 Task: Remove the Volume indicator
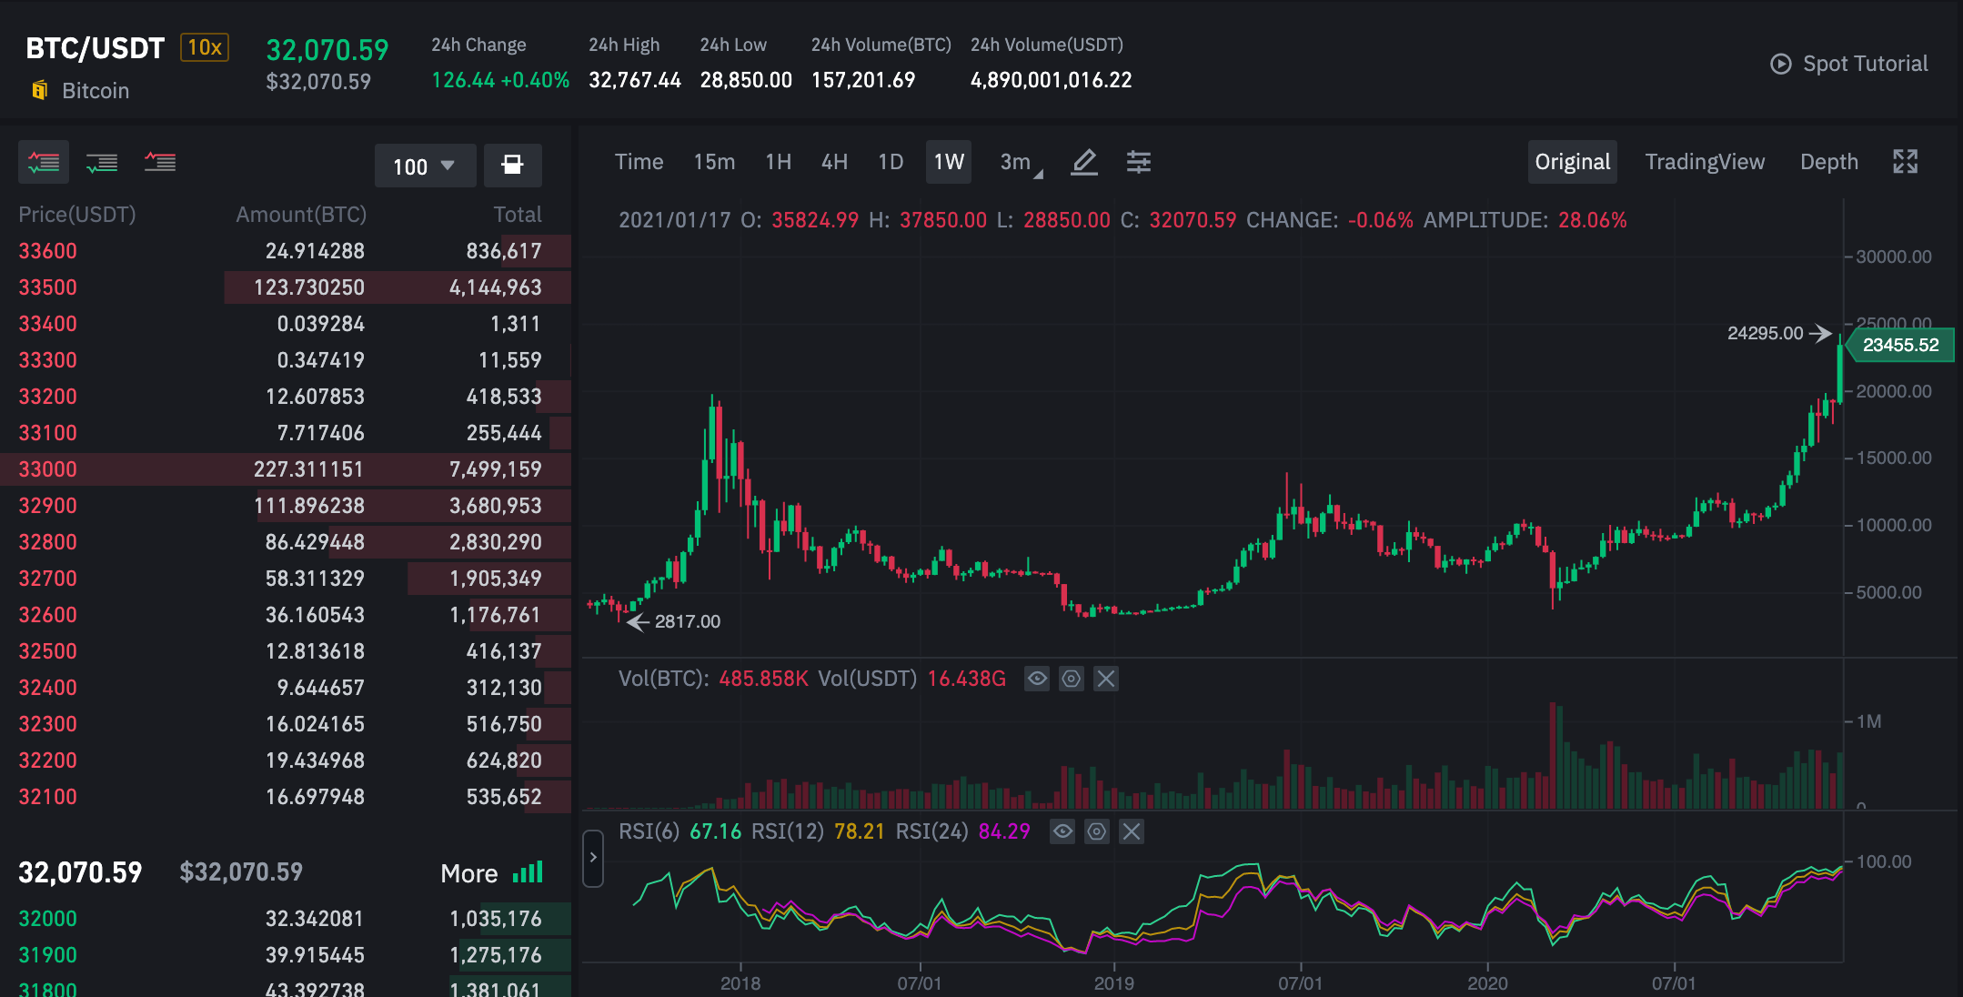coord(1106,679)
